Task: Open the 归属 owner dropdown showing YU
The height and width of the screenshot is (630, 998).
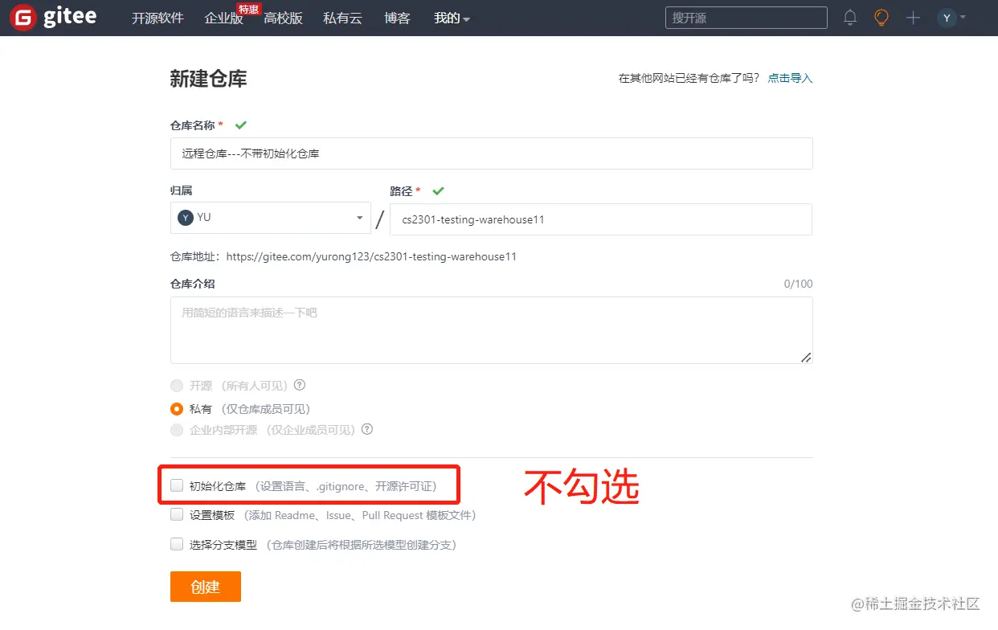Action: point(270,217)
